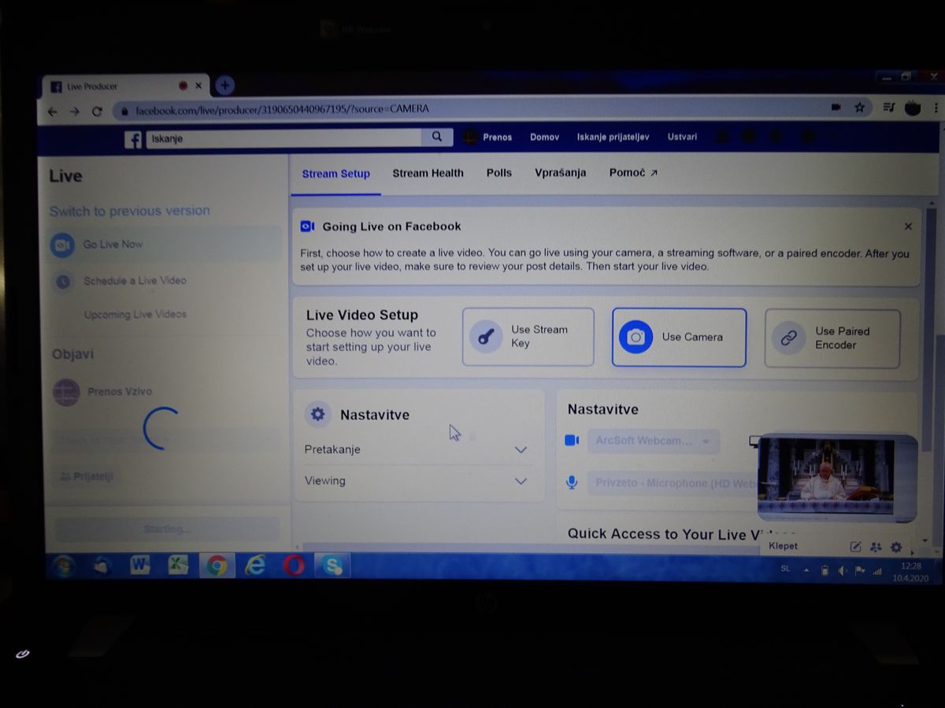Expand the Viewing section

pos(521,481)
